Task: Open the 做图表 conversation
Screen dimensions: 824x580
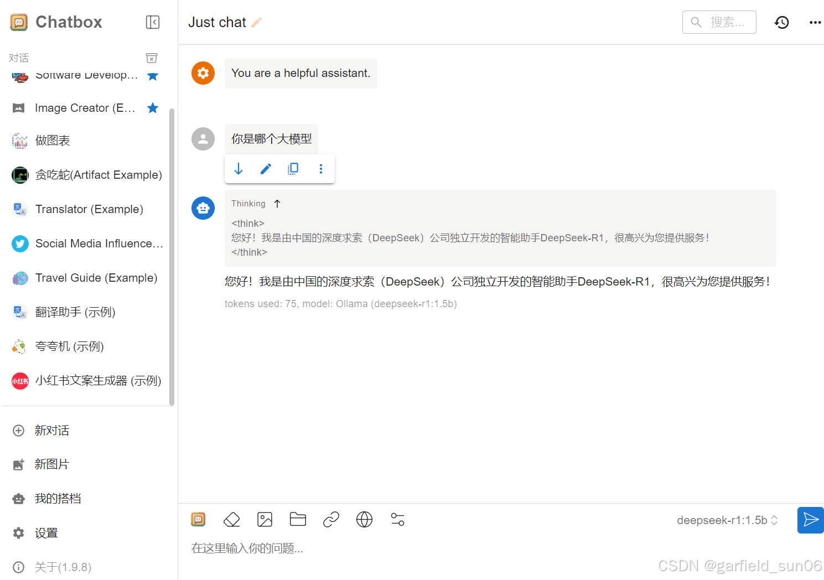Action: coord(86,141)
